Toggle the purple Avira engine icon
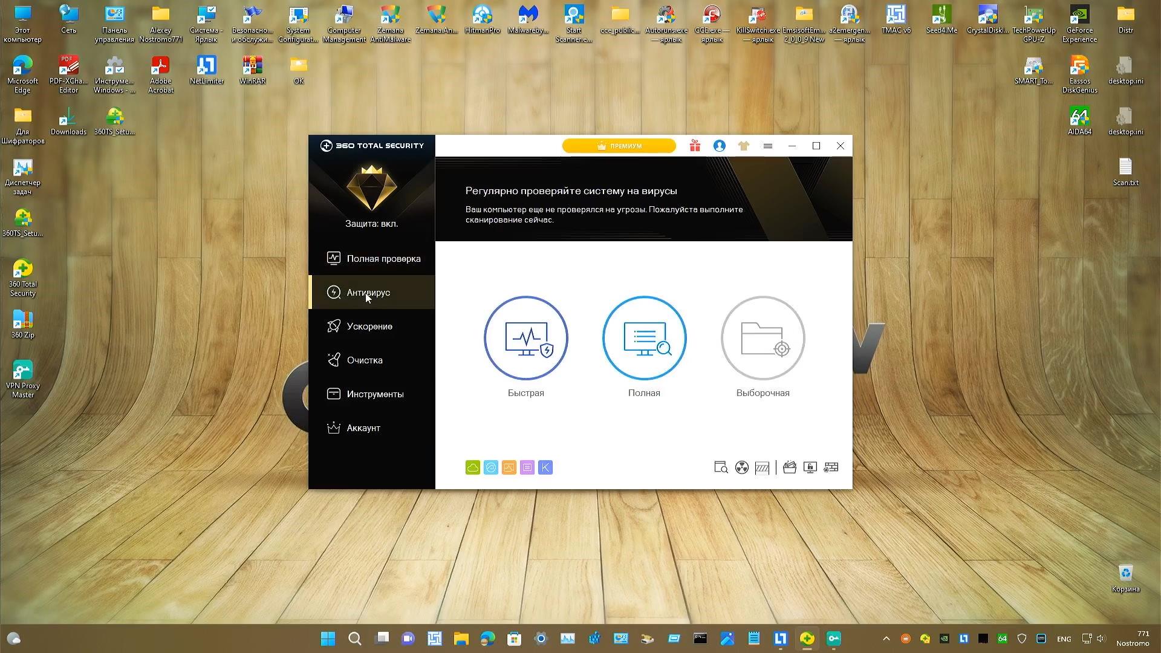 [527, 467]
